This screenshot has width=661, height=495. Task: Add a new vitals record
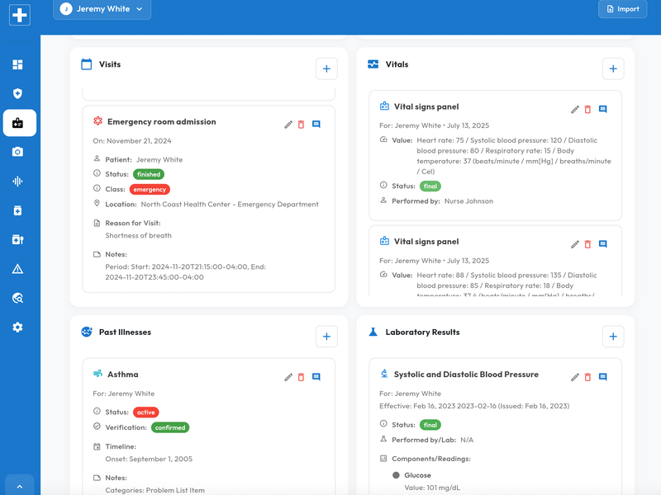click(613, 69)
